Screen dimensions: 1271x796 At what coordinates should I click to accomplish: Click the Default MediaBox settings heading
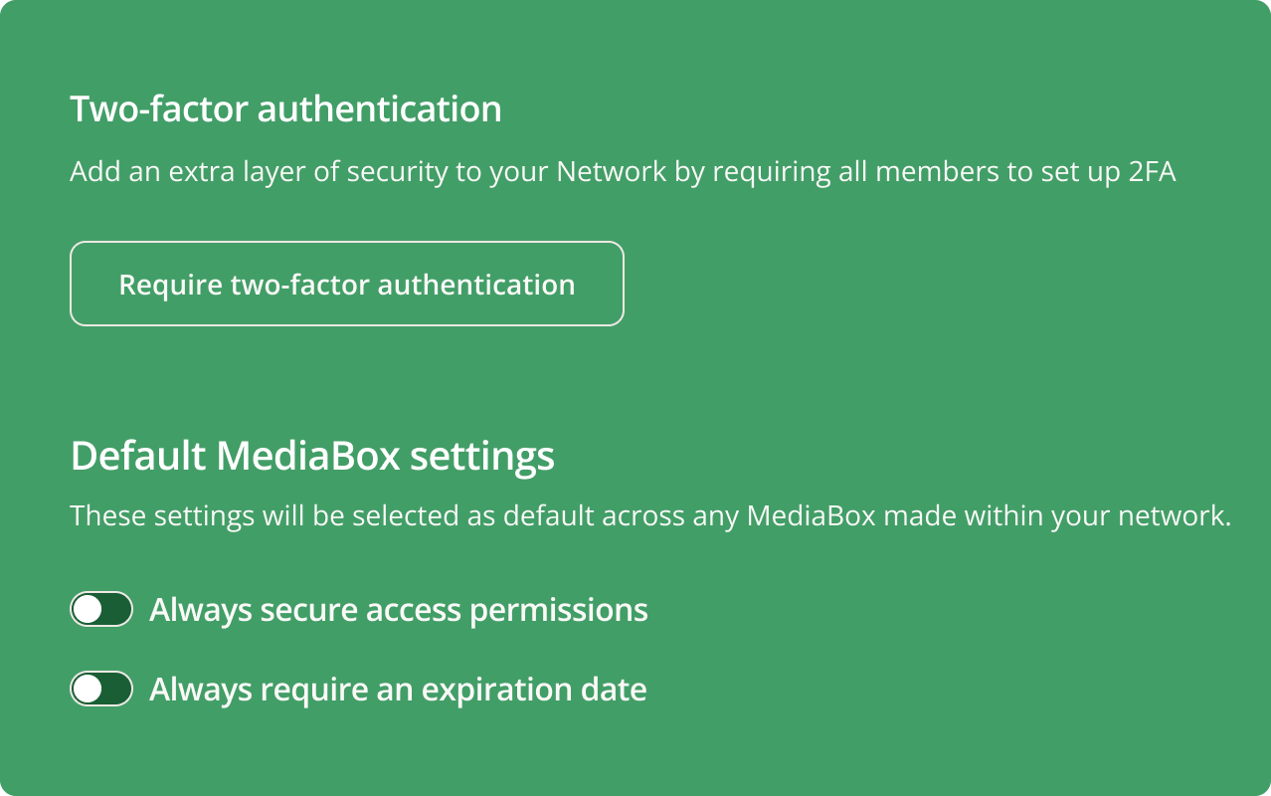(312, 457)
